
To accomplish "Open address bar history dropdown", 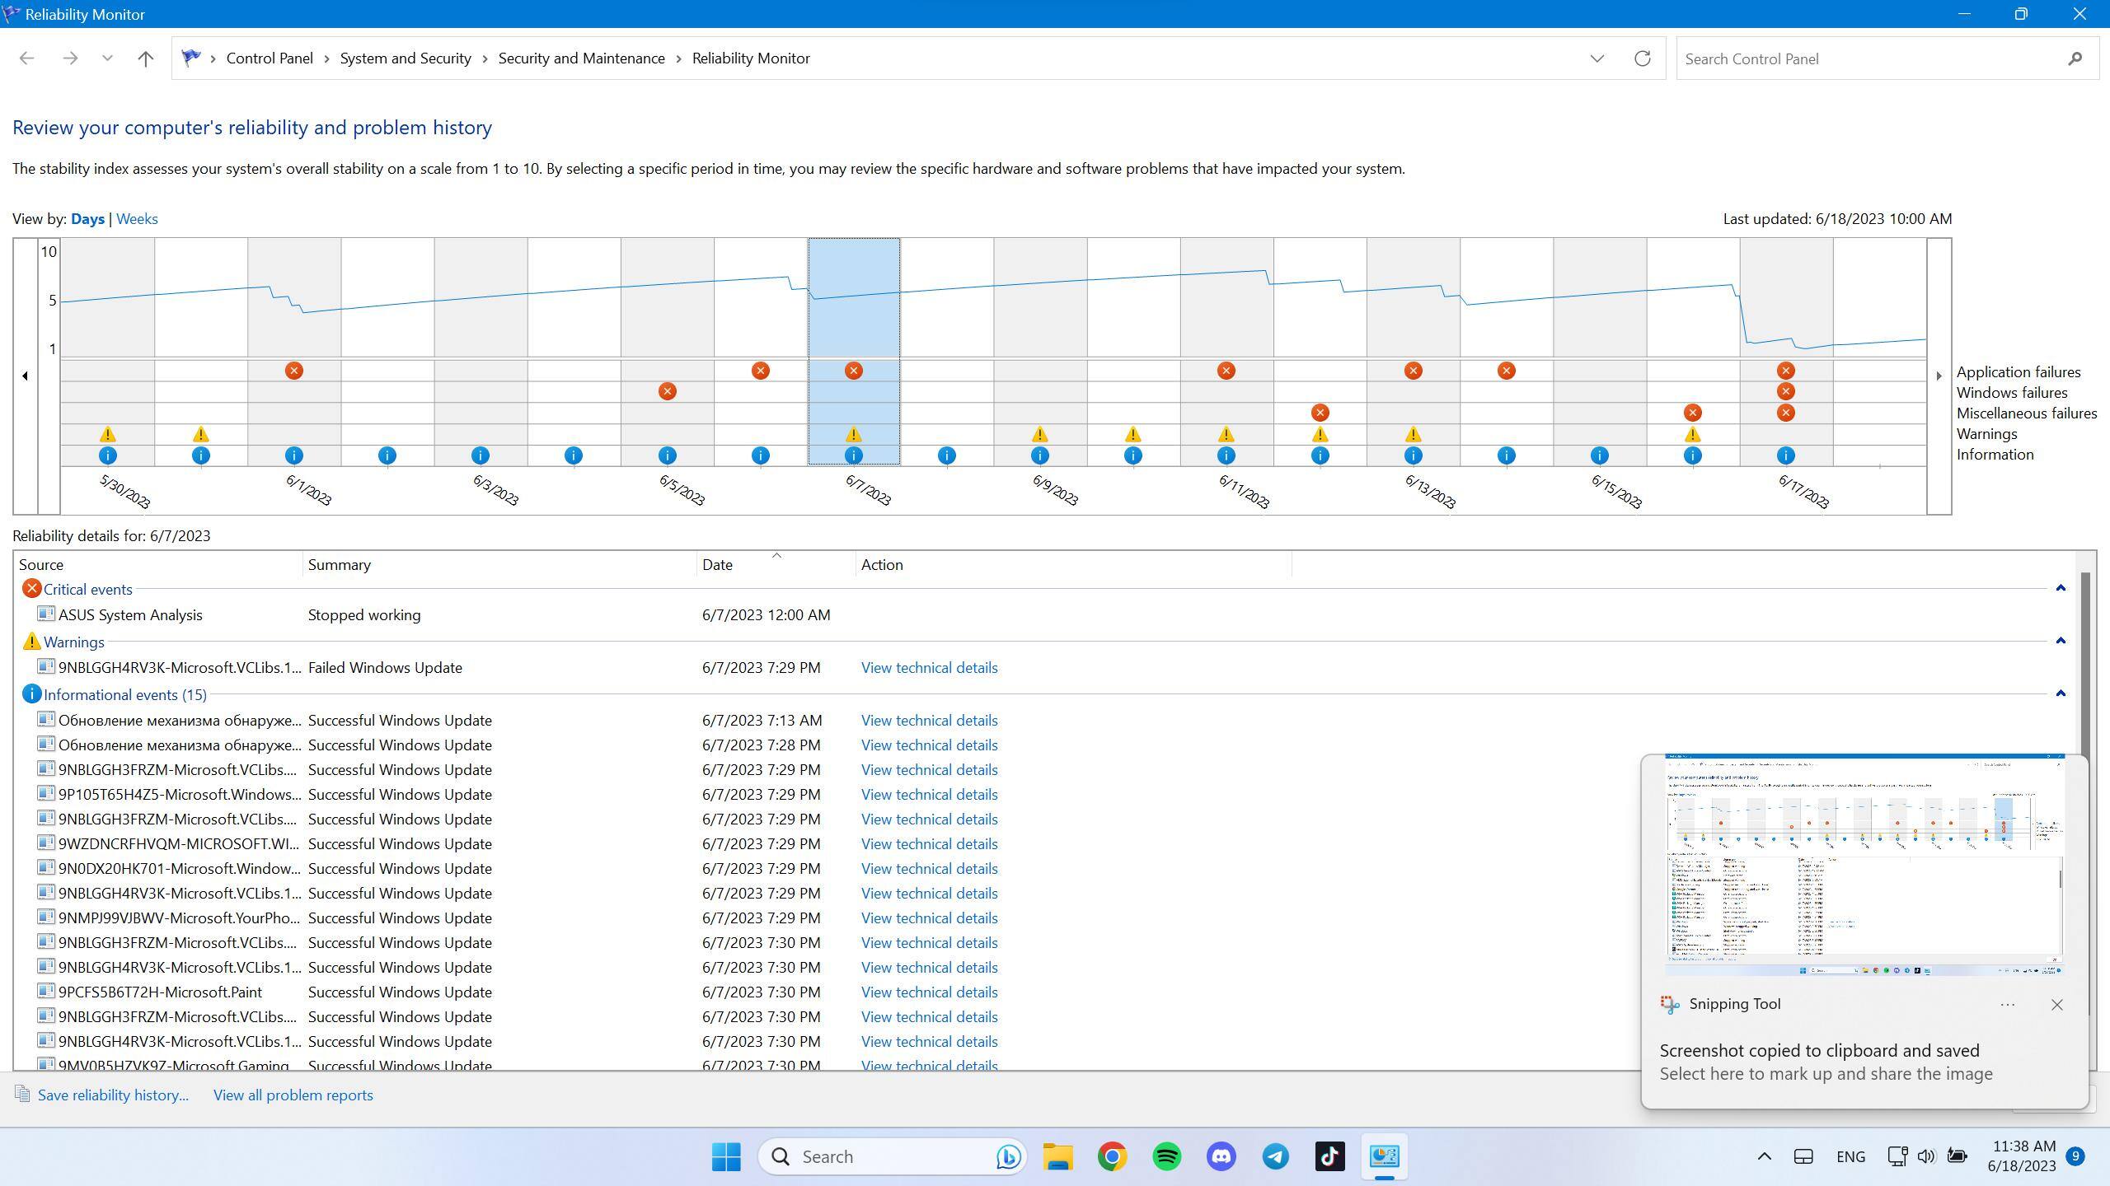I will (x=1597, y=58).
